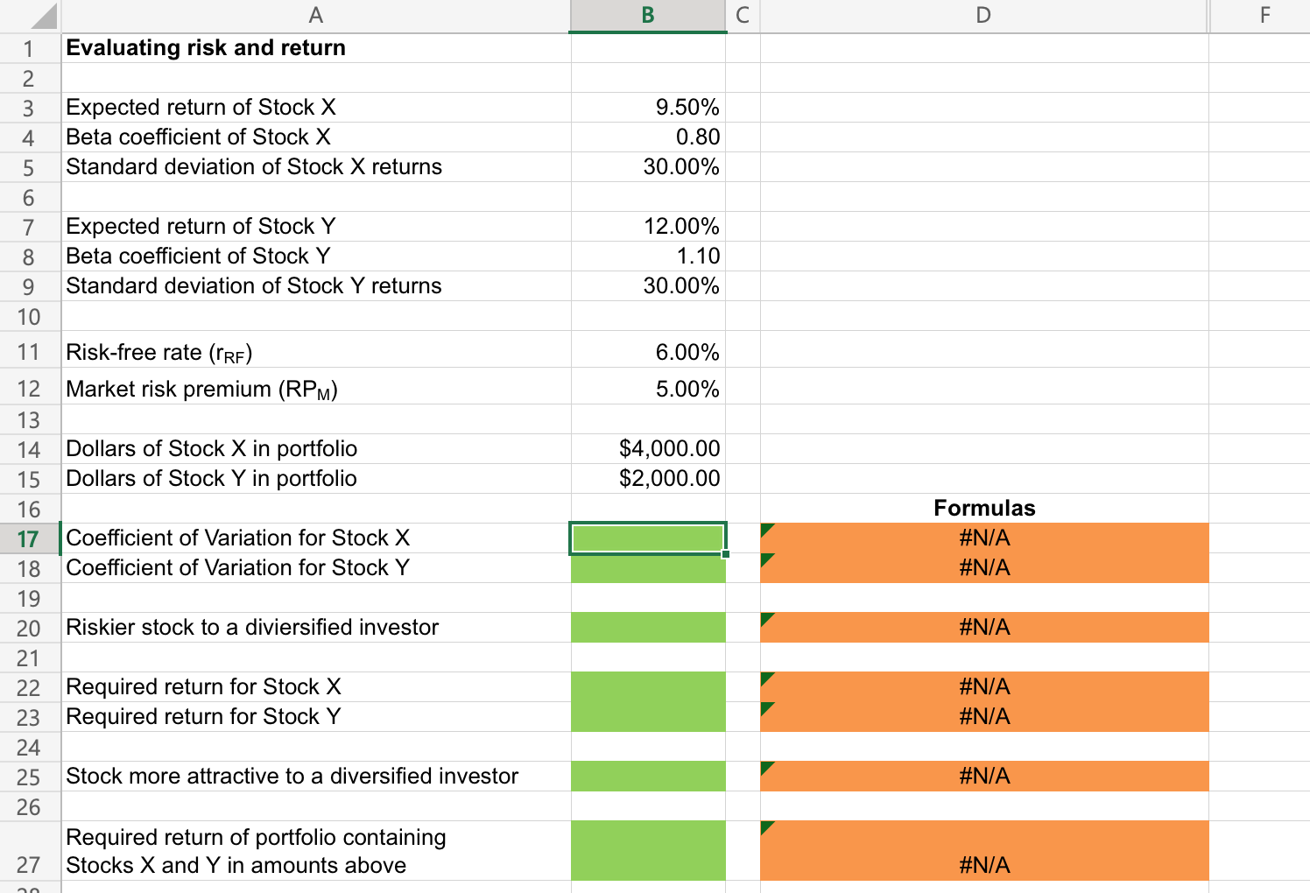Click the #N/A cell in row 20
The width and height of the screenshot is (1310, 893).
(984, 628)
